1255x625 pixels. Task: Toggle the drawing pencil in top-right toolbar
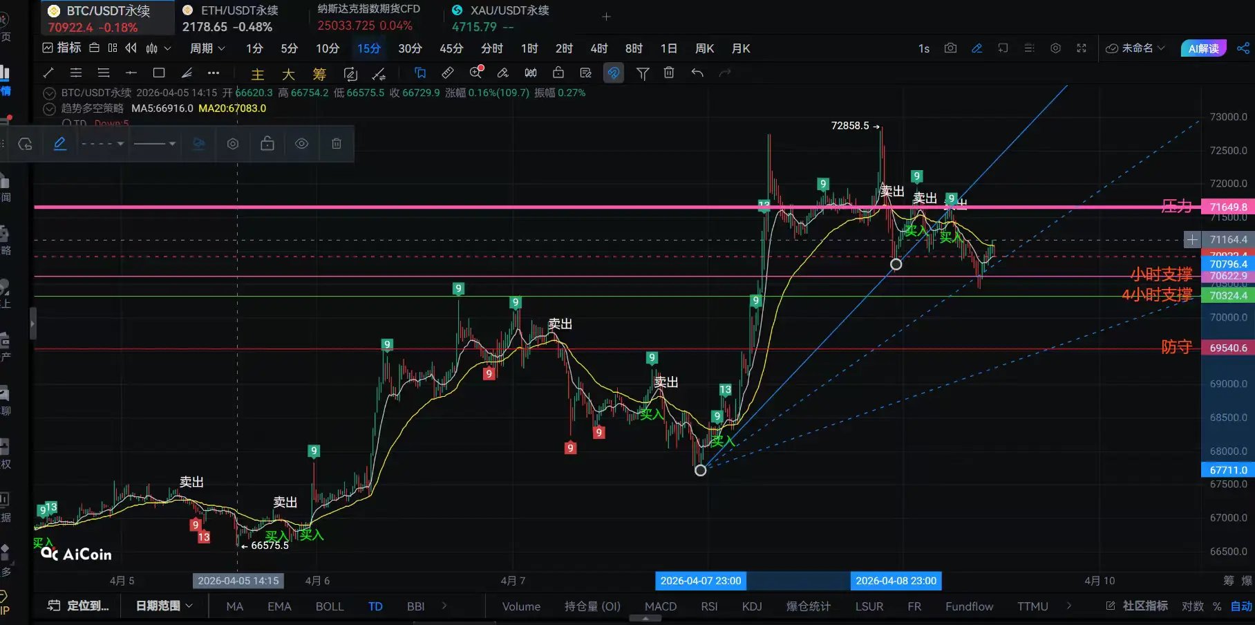coord(977,48)
